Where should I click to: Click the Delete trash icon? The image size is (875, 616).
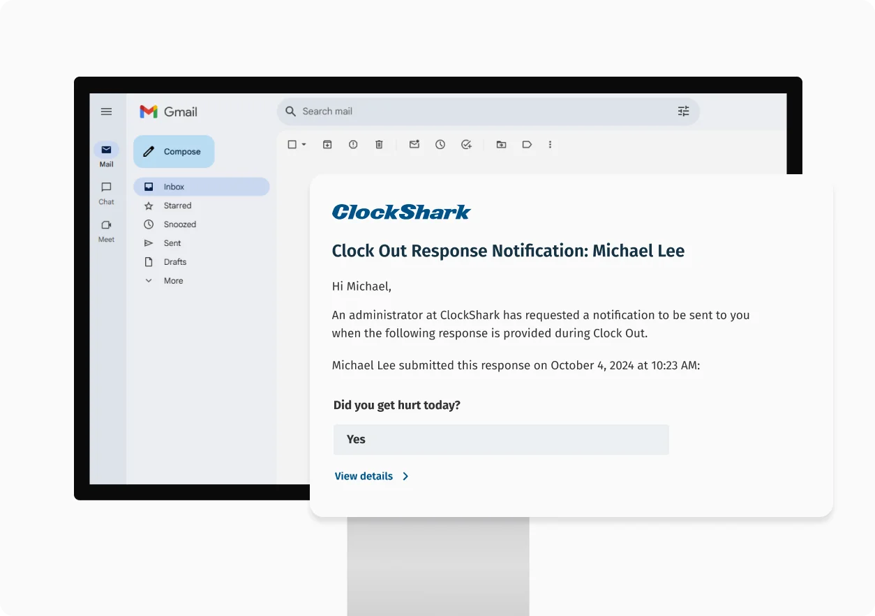(379, 144)
